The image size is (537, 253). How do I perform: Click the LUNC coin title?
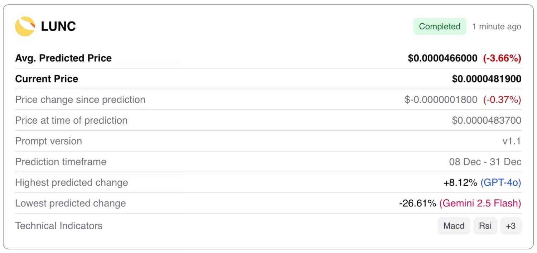58,27
